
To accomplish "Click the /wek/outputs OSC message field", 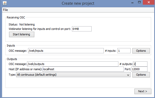I will [73, 64].
